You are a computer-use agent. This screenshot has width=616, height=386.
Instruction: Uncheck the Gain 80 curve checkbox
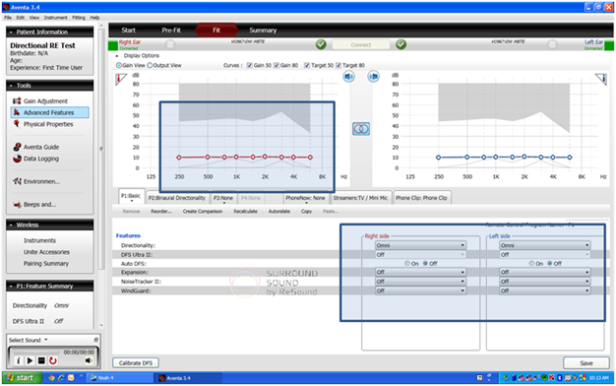[277, 65]
